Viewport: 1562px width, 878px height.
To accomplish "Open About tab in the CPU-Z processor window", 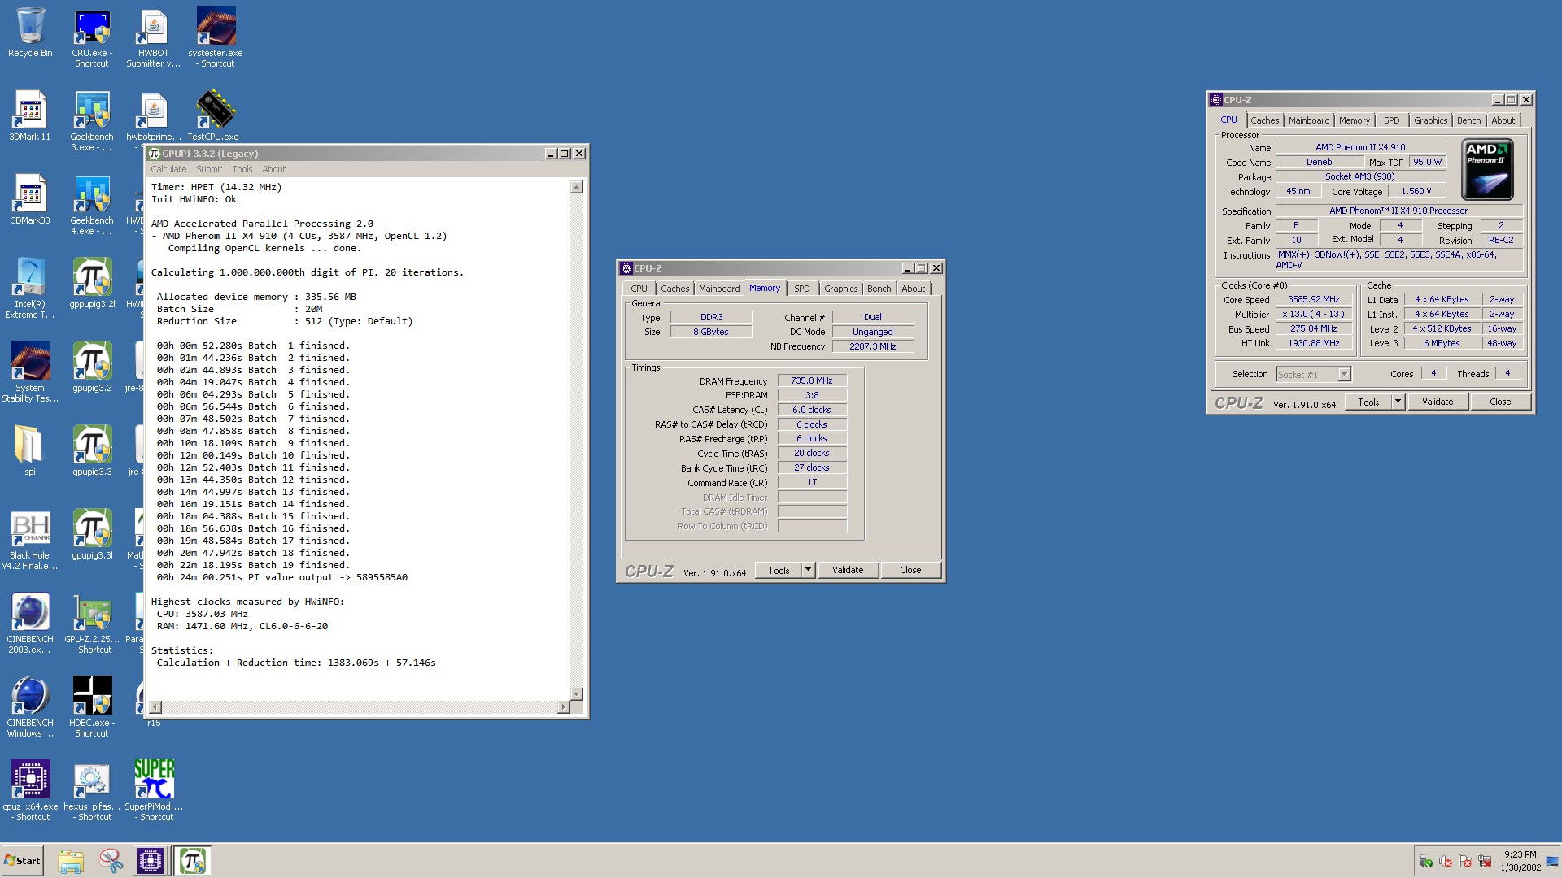I will click(1503, 120).
